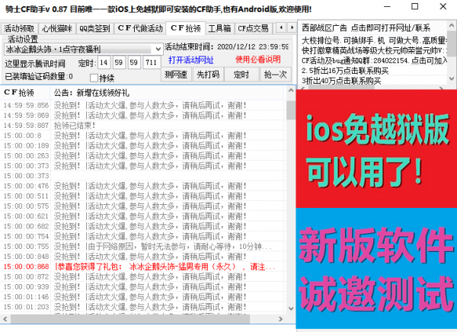Screen dimensions: 457x332
Task: Click the log list scroll down arrow
Action: (x=291, y=308)
